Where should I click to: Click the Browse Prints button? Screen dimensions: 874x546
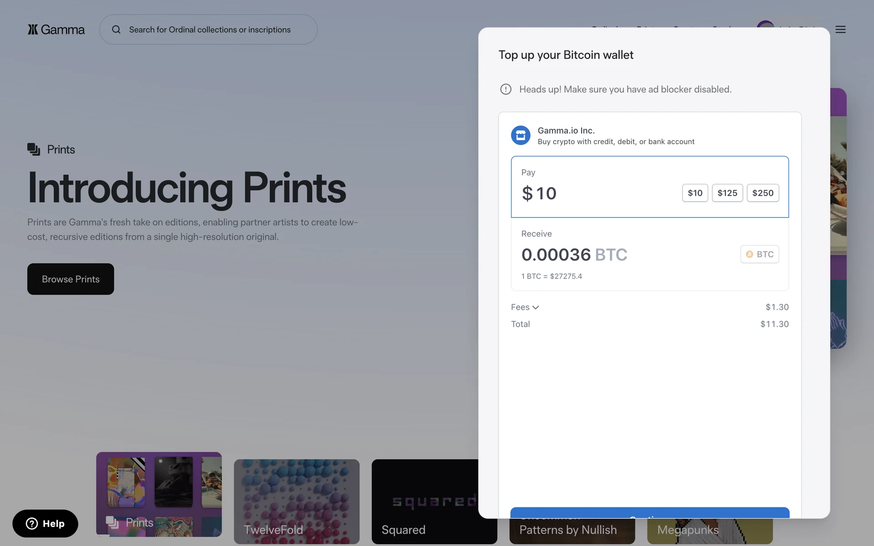pos(71,279)
